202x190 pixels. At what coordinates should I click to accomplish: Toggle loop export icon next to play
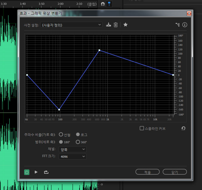(x=46, y=172)
